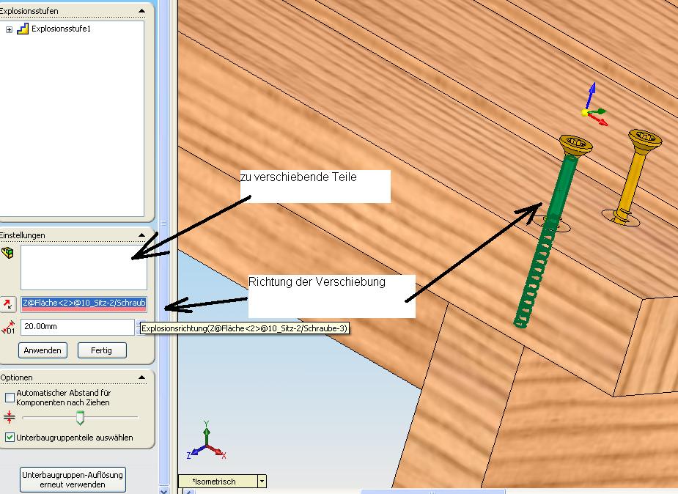The image size is (678, 494).
Task: Enable Automatischer Abstand für Komponenten checkbox
Action: [x=10, y=398]
